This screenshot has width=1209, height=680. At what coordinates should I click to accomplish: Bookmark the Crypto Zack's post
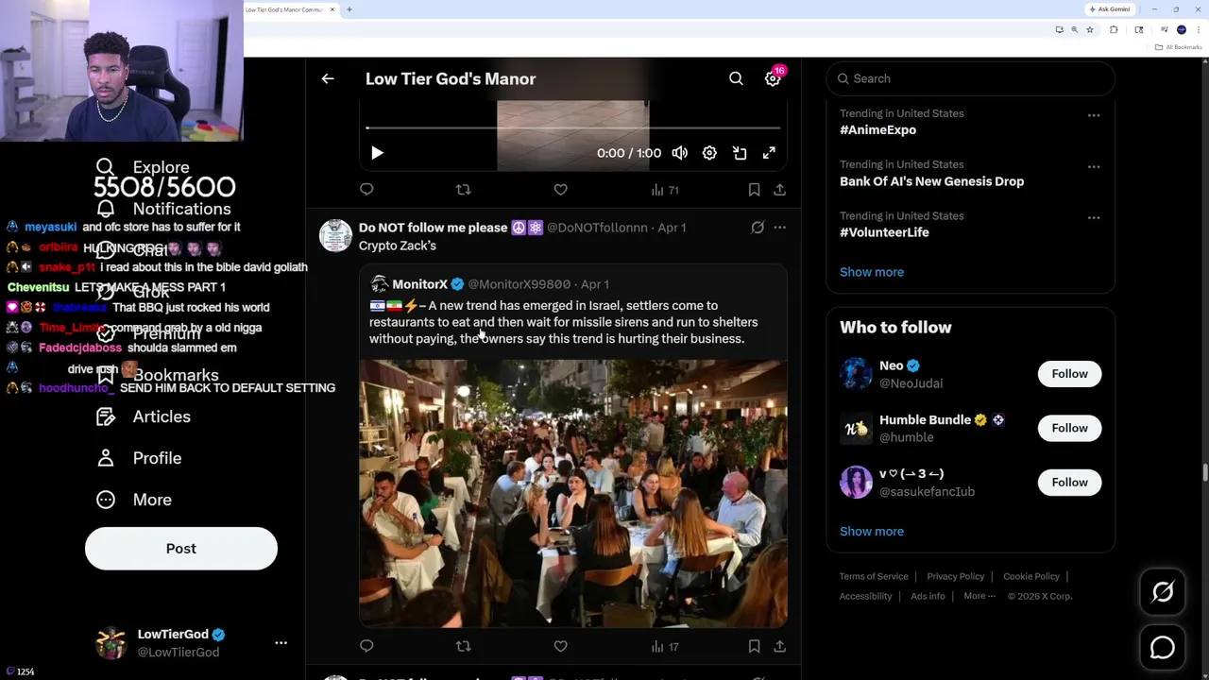point(754,646)
